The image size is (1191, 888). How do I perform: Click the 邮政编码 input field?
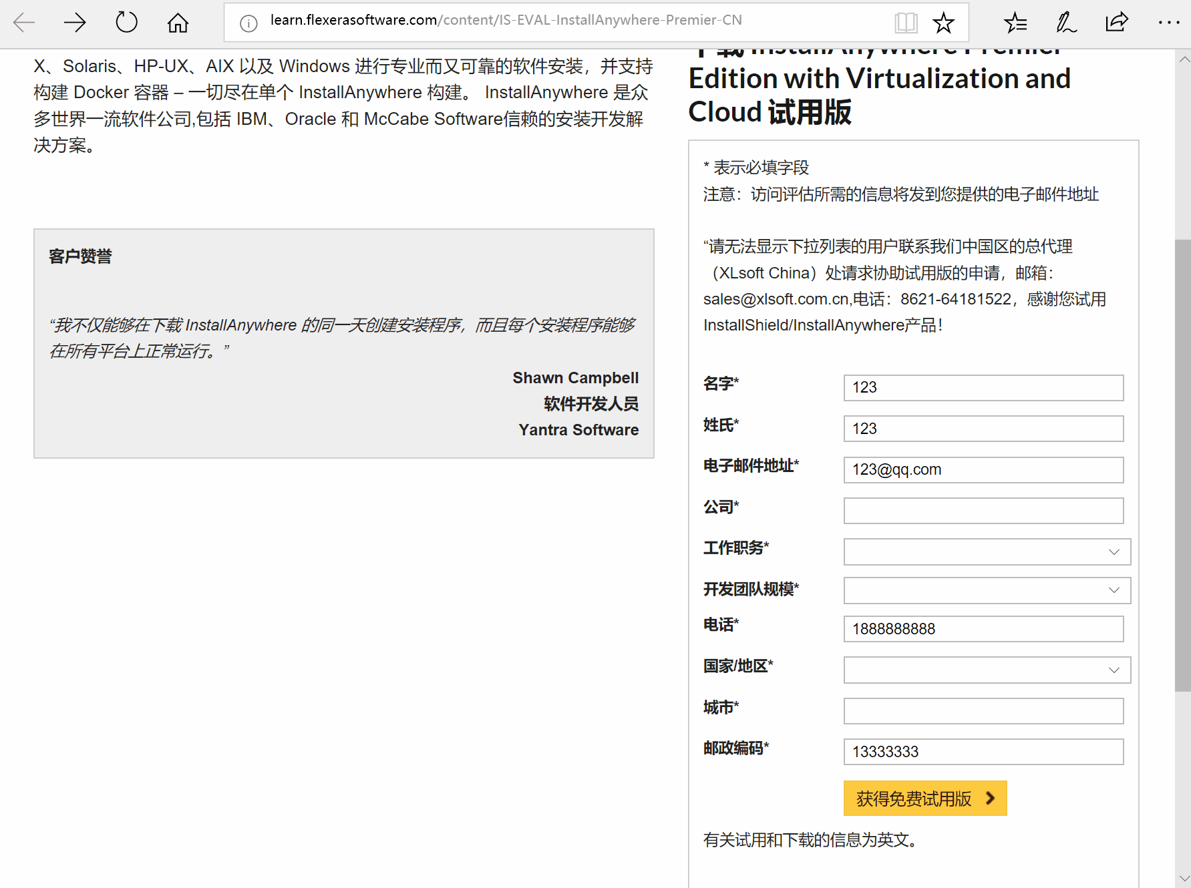click(x=983, y=752)
